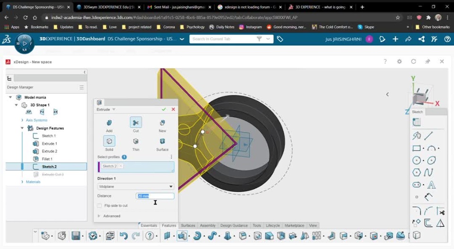
Task: Select the Ellipse sketch tool
Action: [431, 160]
